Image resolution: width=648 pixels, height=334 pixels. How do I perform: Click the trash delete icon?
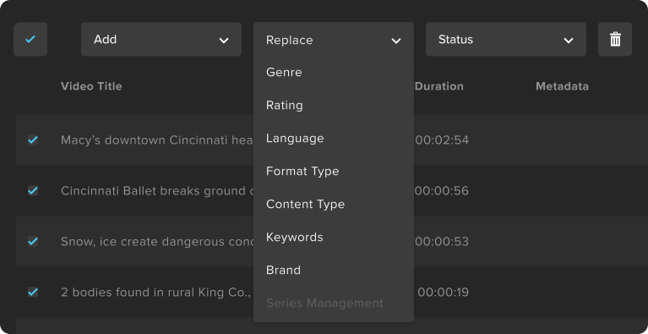[615, 39]
